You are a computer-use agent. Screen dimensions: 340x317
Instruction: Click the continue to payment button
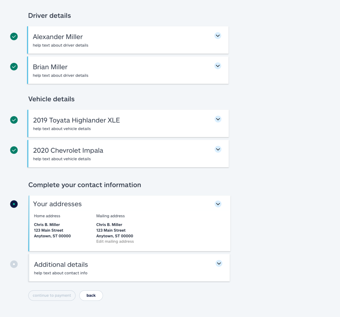click(52, 296)
